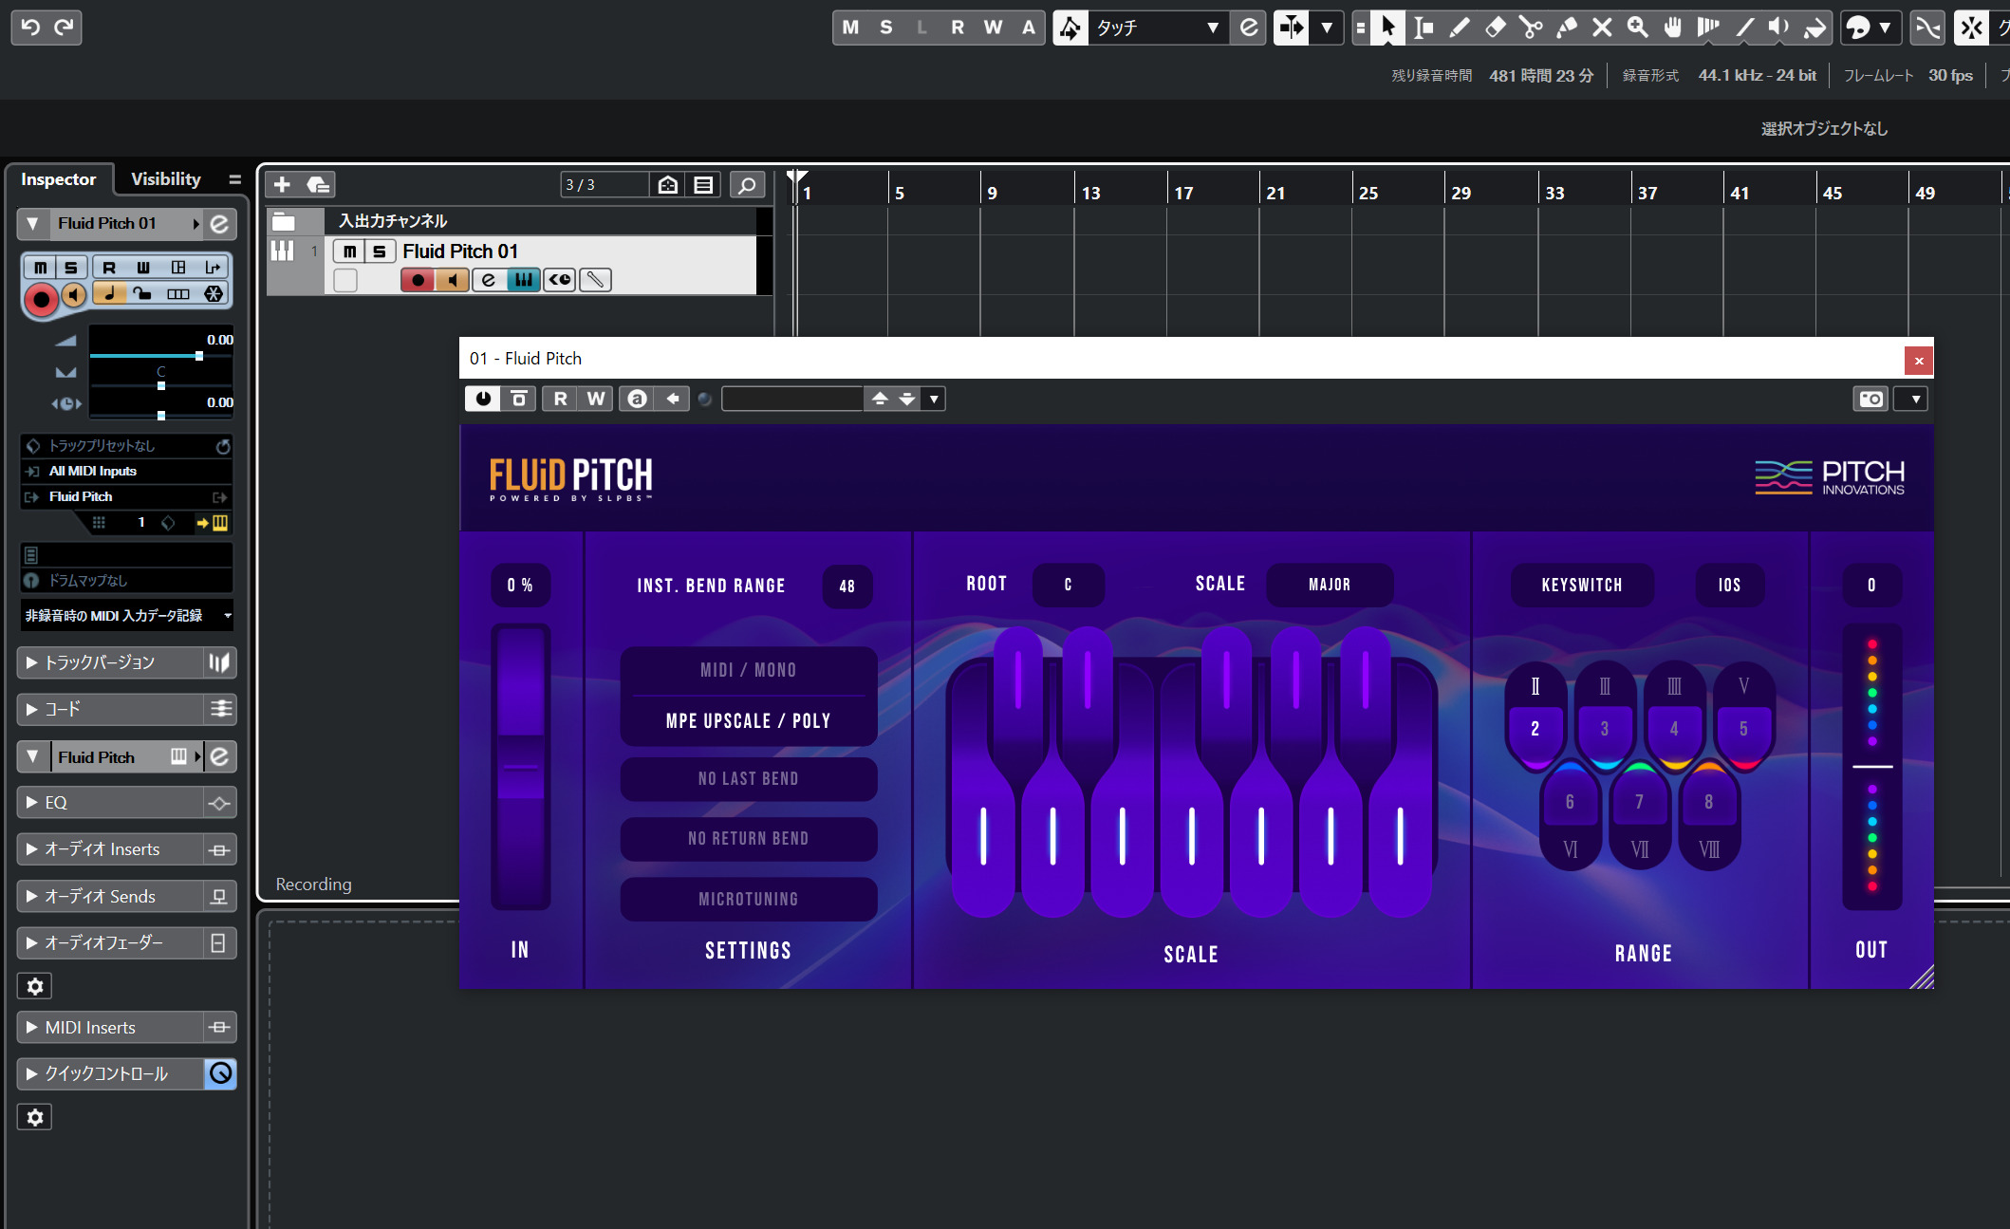The image size is (2010, 1229).
Task: Click Edit Instrument icon on Fluid Pitch 01 track
Action: coord(524,280)
